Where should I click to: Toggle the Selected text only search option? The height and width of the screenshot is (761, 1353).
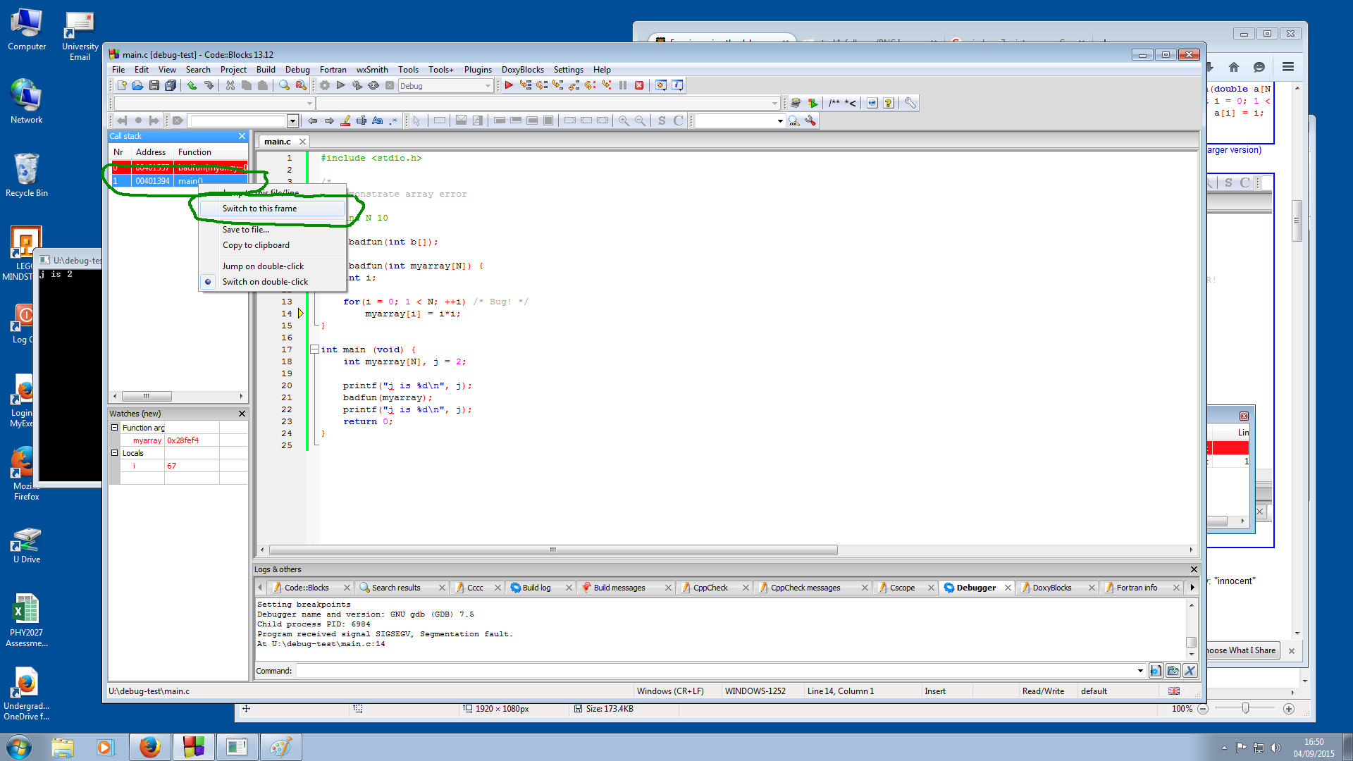[362, 120]
